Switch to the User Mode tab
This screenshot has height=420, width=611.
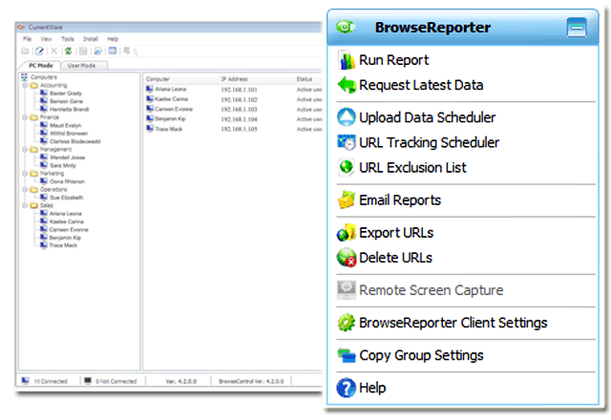[x=81, y=66]
